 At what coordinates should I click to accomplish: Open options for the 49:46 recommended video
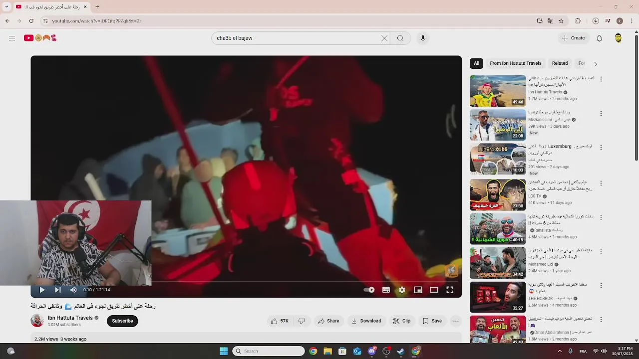pyautogui.click(x=601, y=79)
